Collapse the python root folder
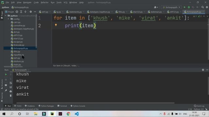209x117 pixels. (6, 16)
